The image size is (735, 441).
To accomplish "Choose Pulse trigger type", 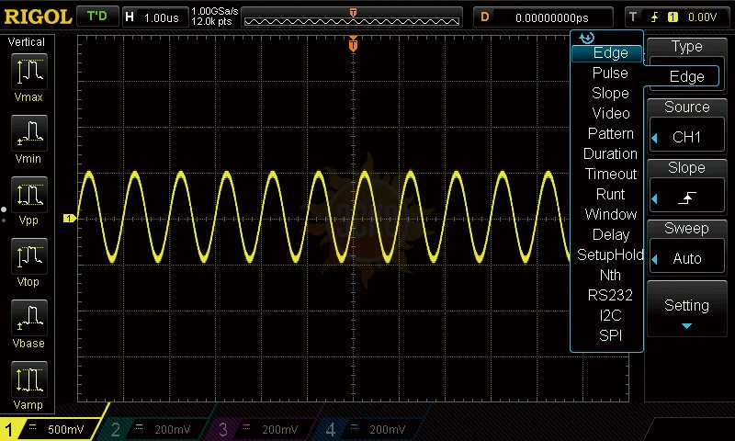I will pyautogui.click(x=610, y=73).
